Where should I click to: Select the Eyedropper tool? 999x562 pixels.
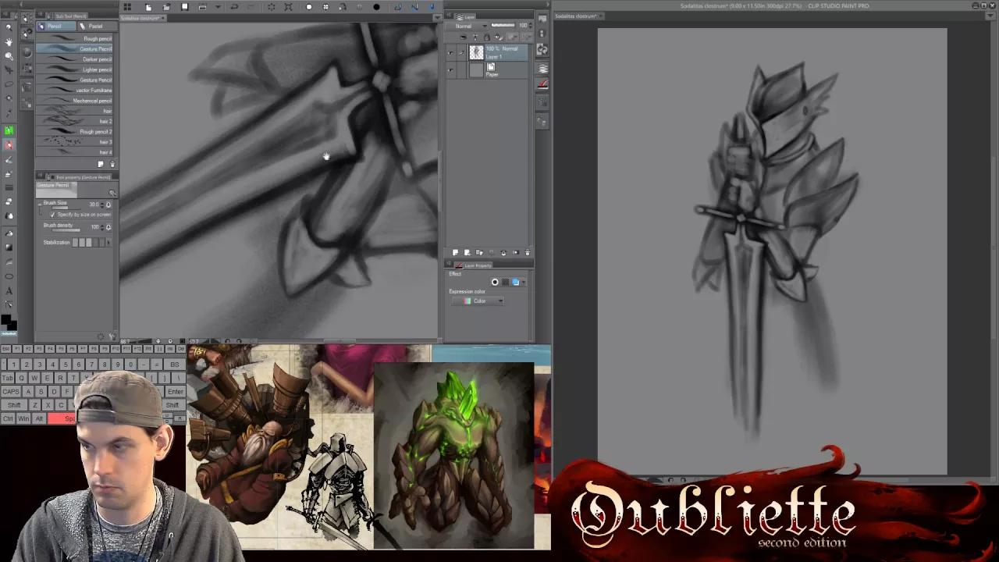(x=9, y=113)
